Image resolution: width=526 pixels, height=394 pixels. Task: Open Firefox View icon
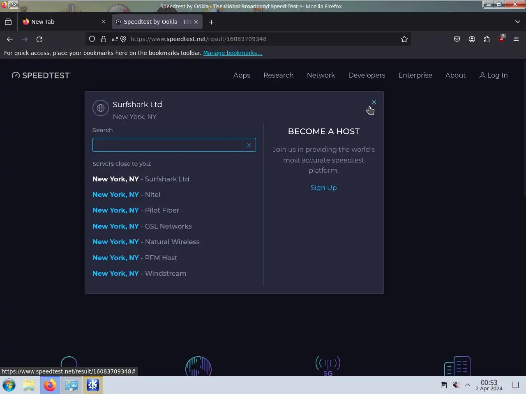click(x=8, y=22)
